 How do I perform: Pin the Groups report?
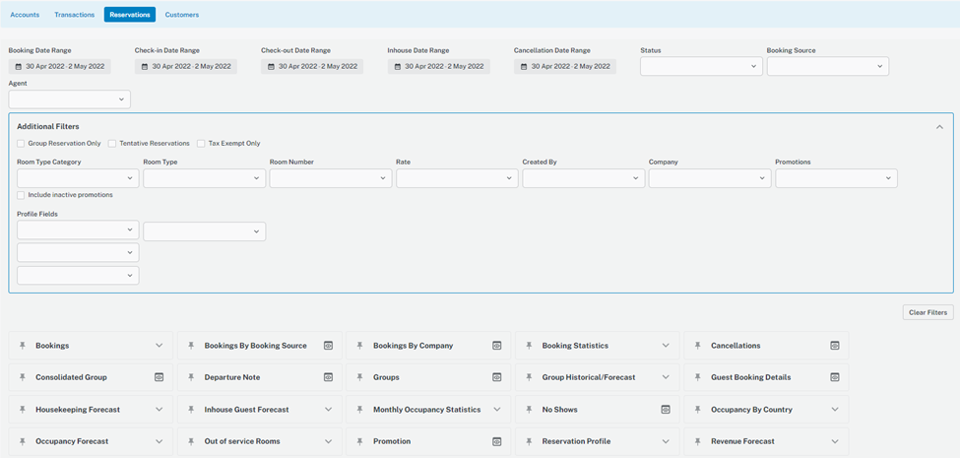pyautogui.click(x=360, y=377)
